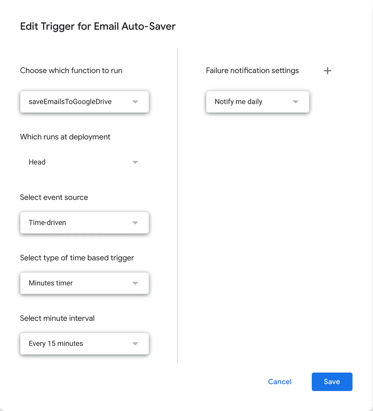Expand the Head deployment selector
The height and width of the screenshot is (411, 373).
[77, 162]
